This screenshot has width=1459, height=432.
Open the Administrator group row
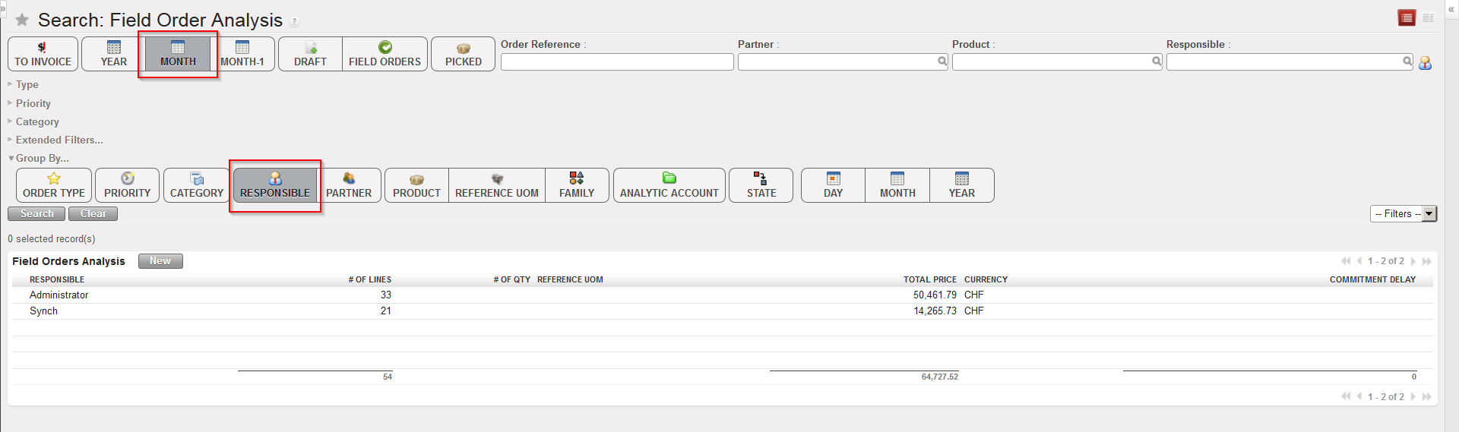722,295
